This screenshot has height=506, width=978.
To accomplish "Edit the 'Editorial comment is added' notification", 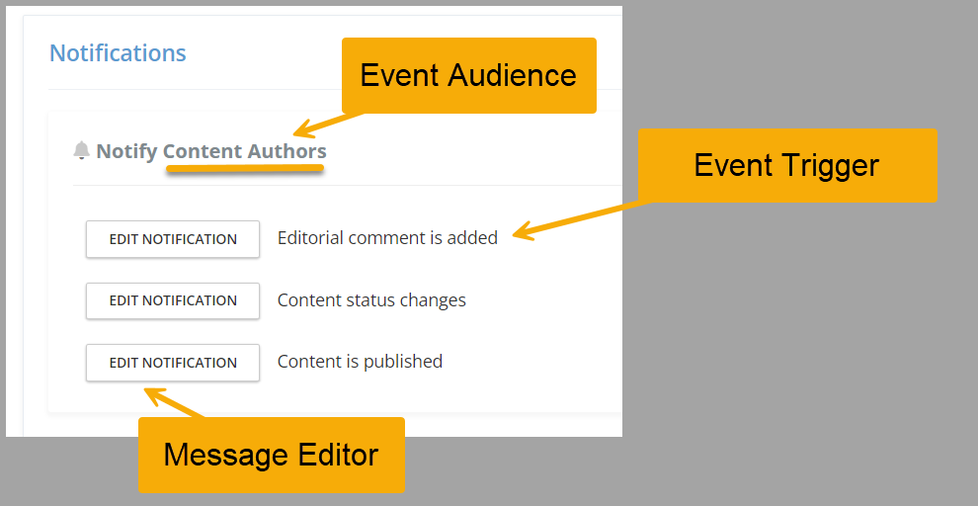I will pyautogui.click(x=173, y=239).
